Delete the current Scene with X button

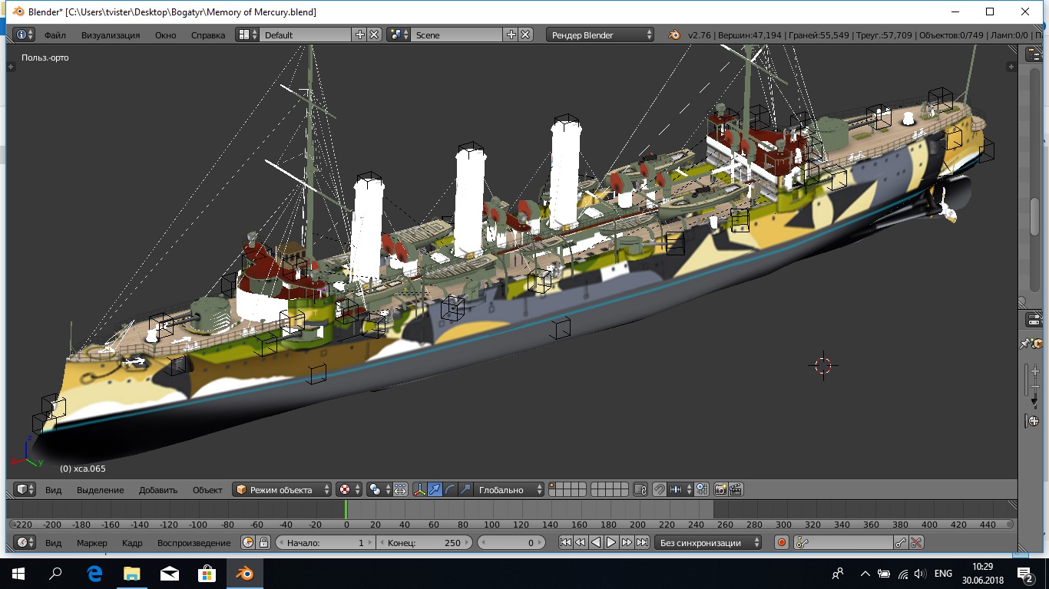[525, 35]
